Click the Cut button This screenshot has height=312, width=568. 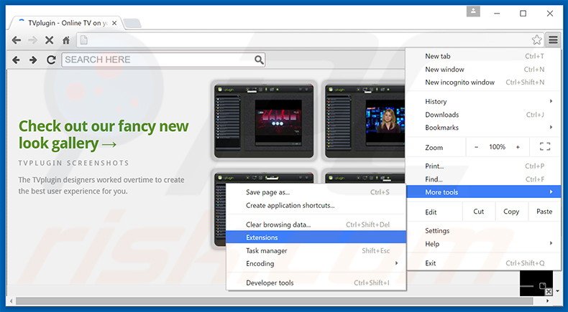pyautogui.click(x=479, y=212)
